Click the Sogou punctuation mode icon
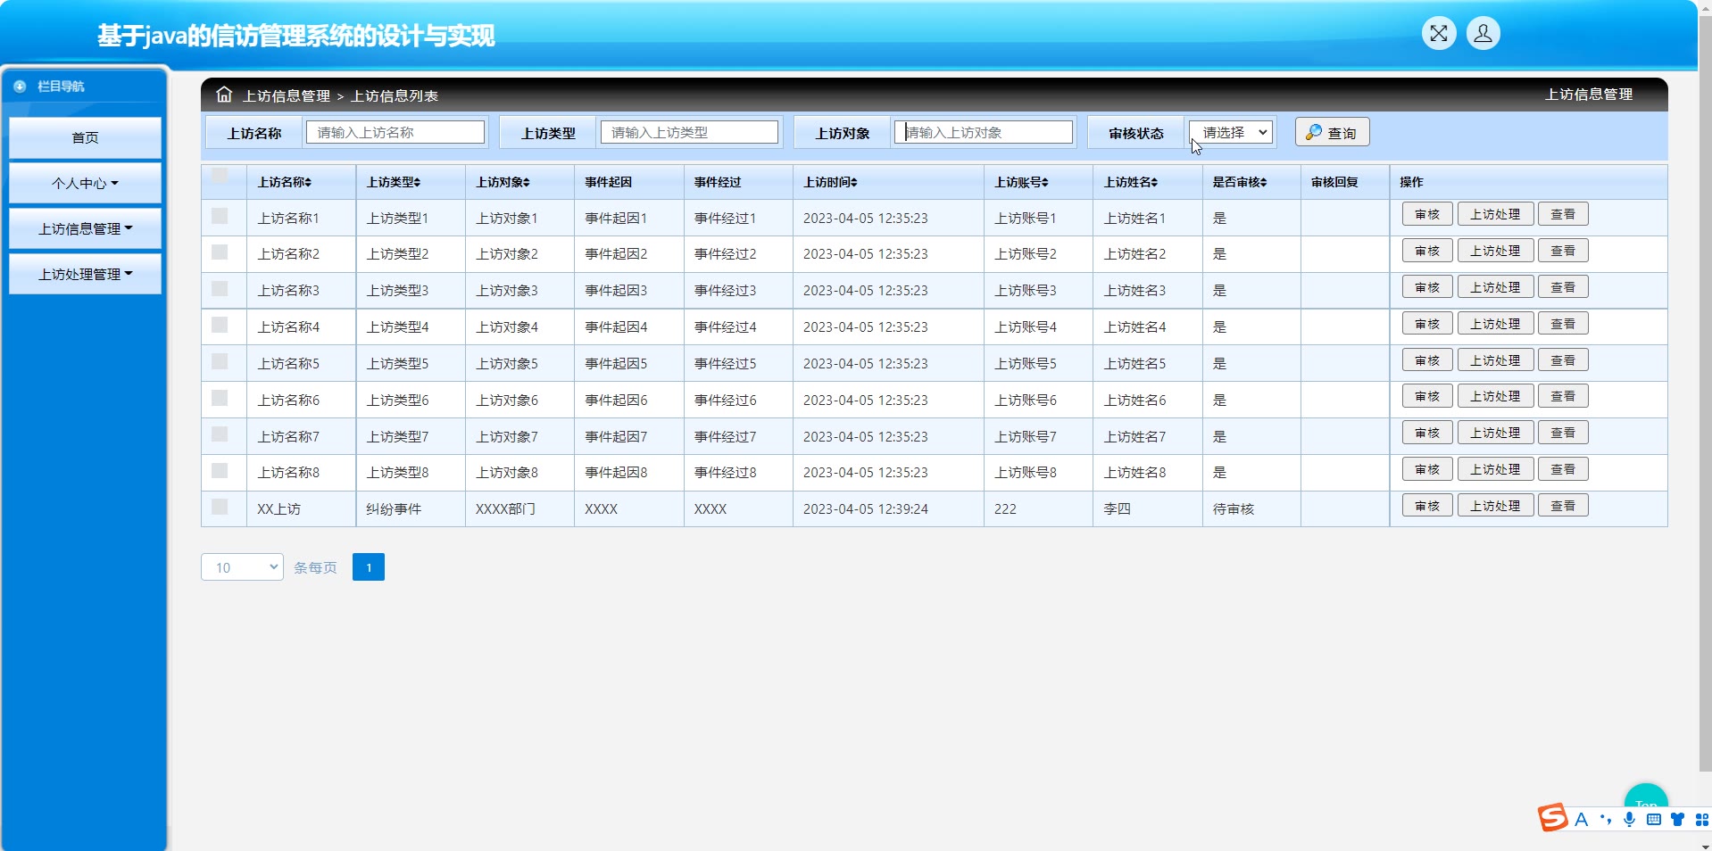The image size is (1712, 851). [1606, 819]
